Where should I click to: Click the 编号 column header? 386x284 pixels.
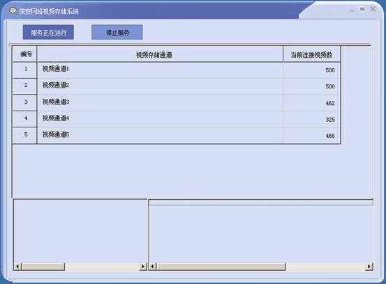pyautogui.click(x=25, y=54)
